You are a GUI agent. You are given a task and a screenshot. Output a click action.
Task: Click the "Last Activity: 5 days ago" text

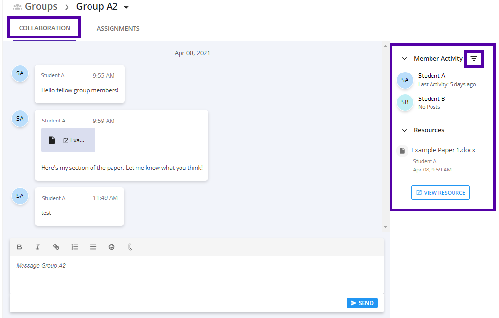coord(447,84)
